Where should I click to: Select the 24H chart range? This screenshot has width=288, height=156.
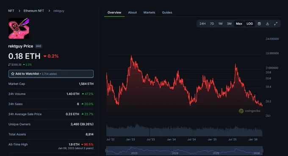coord(202,24)
